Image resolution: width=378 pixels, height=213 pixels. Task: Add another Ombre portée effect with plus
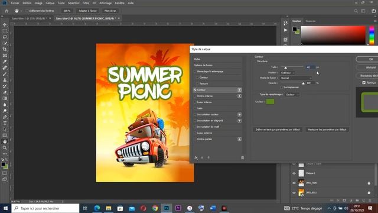click(239, 139)
